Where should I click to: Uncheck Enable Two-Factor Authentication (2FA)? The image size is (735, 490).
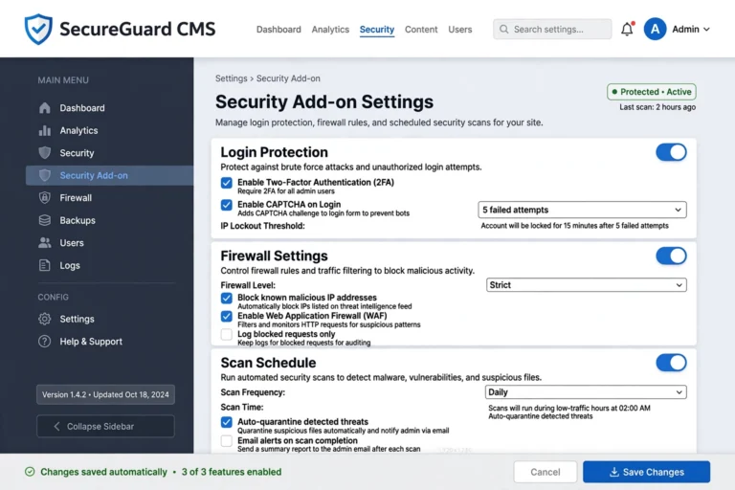(227, 183)
